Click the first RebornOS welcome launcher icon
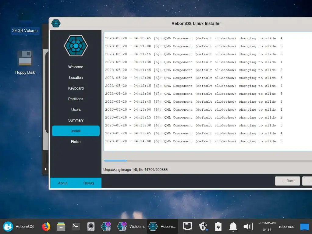 click(106, 226)
